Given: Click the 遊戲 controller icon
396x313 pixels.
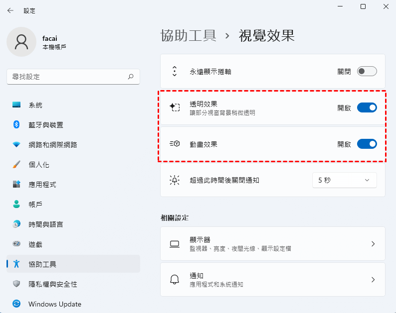Looking at the screenshot, I should pos(16,244).
